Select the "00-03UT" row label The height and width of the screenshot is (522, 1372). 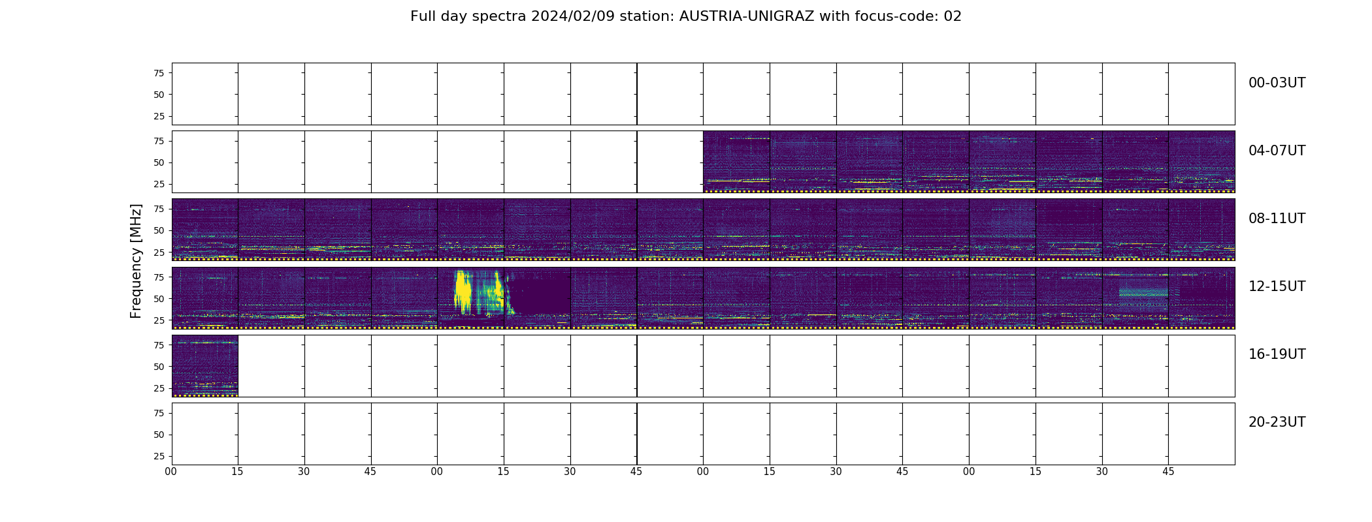1277,83
